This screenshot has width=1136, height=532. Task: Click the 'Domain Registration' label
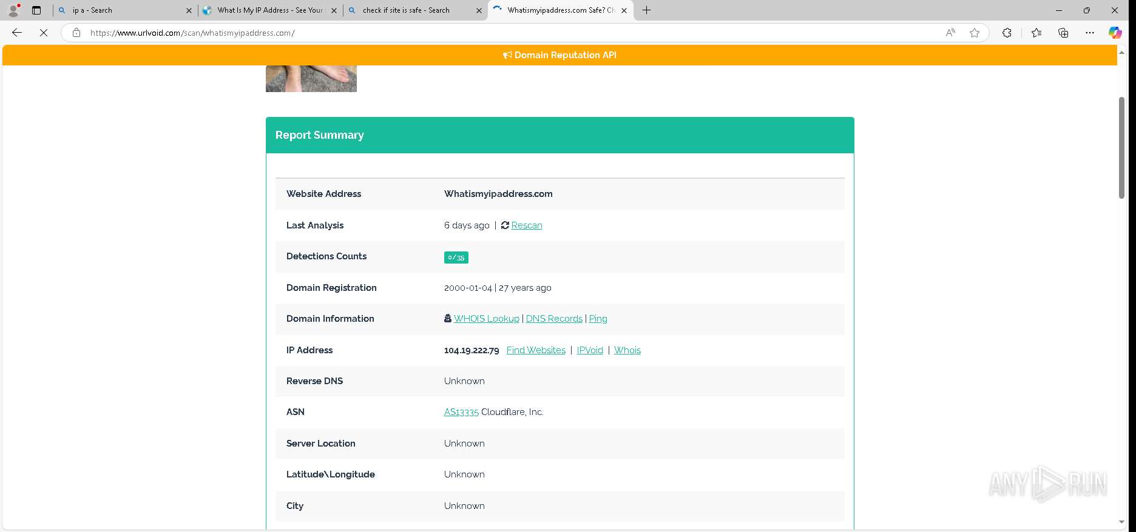[331, 288]
